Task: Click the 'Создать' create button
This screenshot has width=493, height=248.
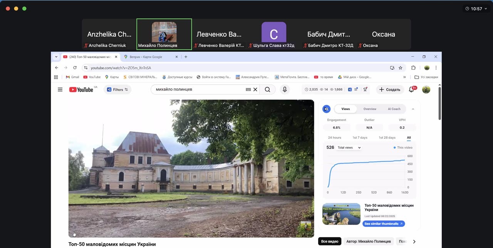Action: tap(390, 90)
